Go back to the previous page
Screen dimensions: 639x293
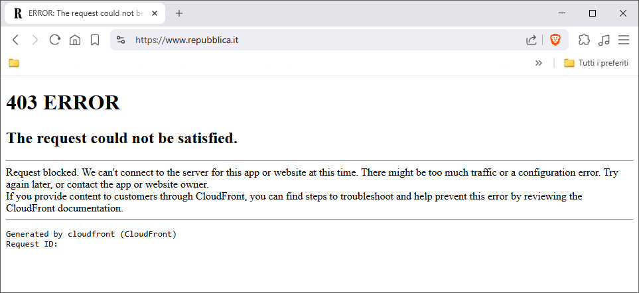[x=15, y=40]
